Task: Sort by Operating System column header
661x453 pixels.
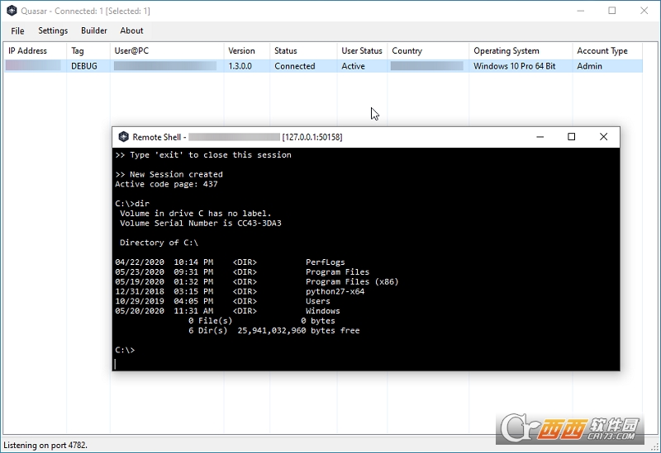Action: click(519, 50)
